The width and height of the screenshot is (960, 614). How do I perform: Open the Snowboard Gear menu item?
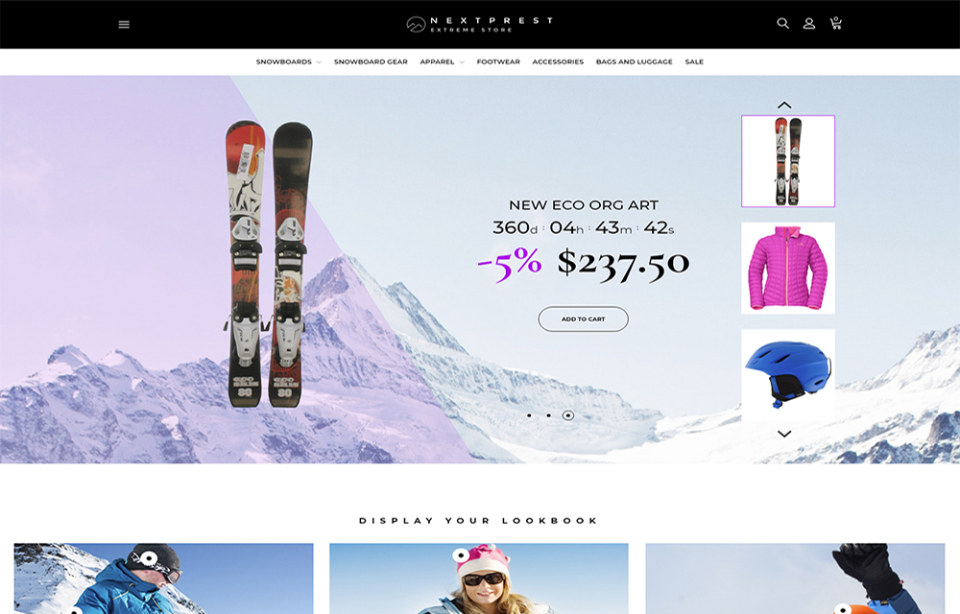(x=371, y=61)
